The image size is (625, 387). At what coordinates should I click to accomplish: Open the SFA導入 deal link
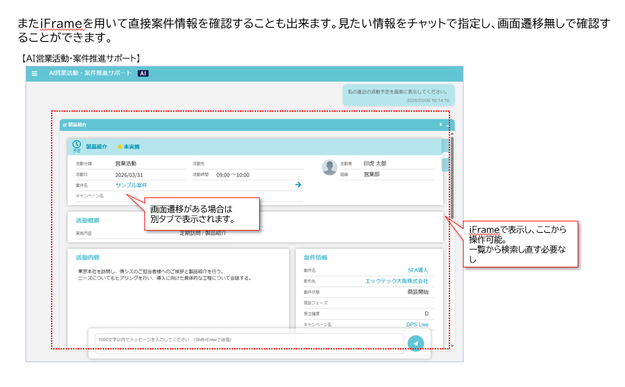418,270
